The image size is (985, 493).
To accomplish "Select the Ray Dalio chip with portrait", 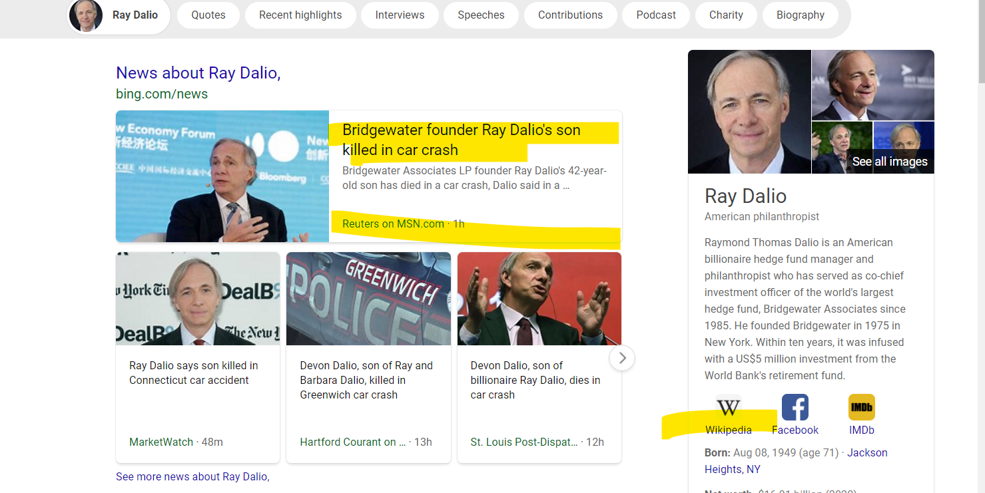I will pos(119,15).
